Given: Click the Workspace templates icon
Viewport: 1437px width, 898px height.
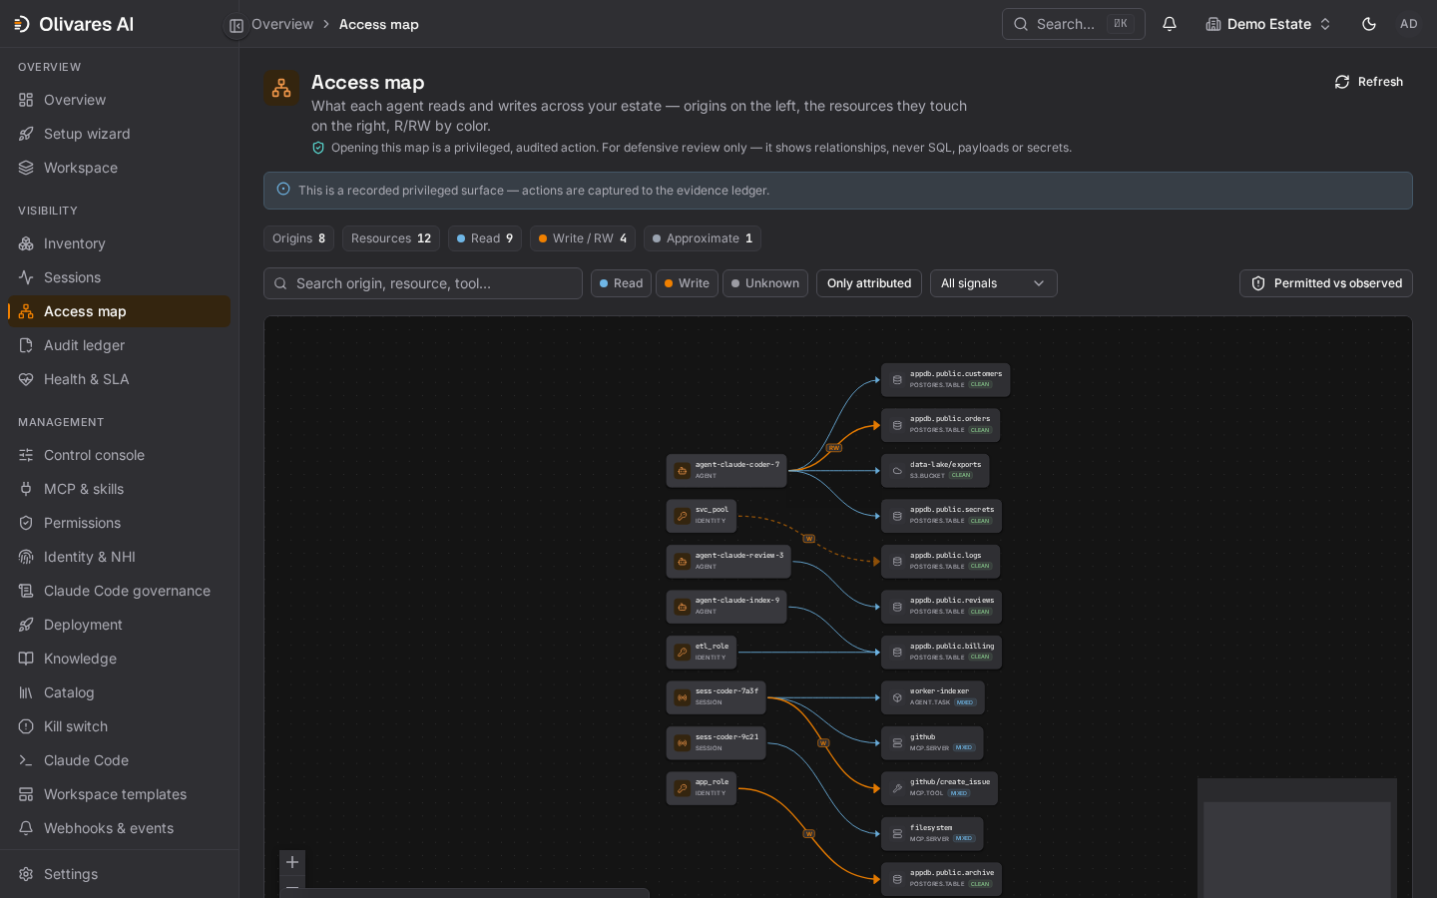Looking at the screenshot, I should point(26,794).
